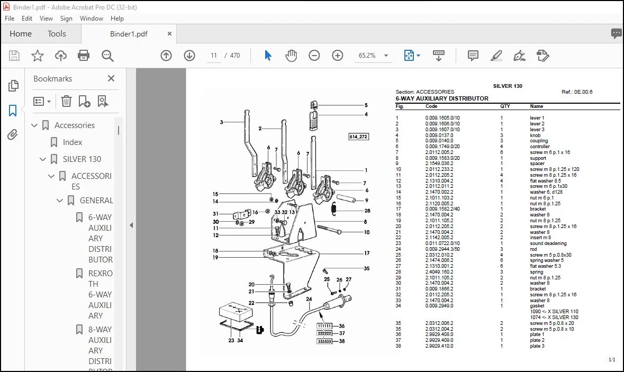Open the Page Thumbnails panel icon
The height and width of the screenshot is (372, 624).
click(x=13, y=86)
